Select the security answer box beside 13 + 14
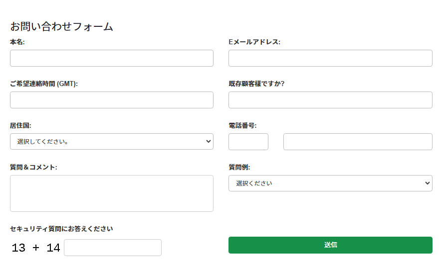441x264 pixels. point(112,248)
